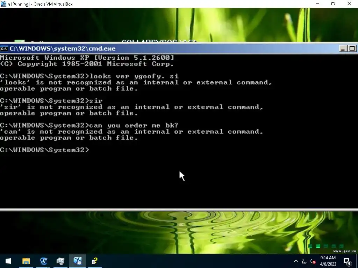This screenshot has width=358, height=268.
Task: Open the clock showing 9:14 AM
Action: click(328, 261)
